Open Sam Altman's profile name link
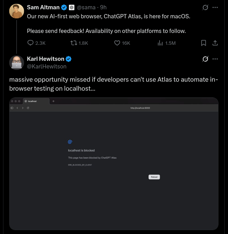Viewport: 228px width, 234px height. click(43, 8)
